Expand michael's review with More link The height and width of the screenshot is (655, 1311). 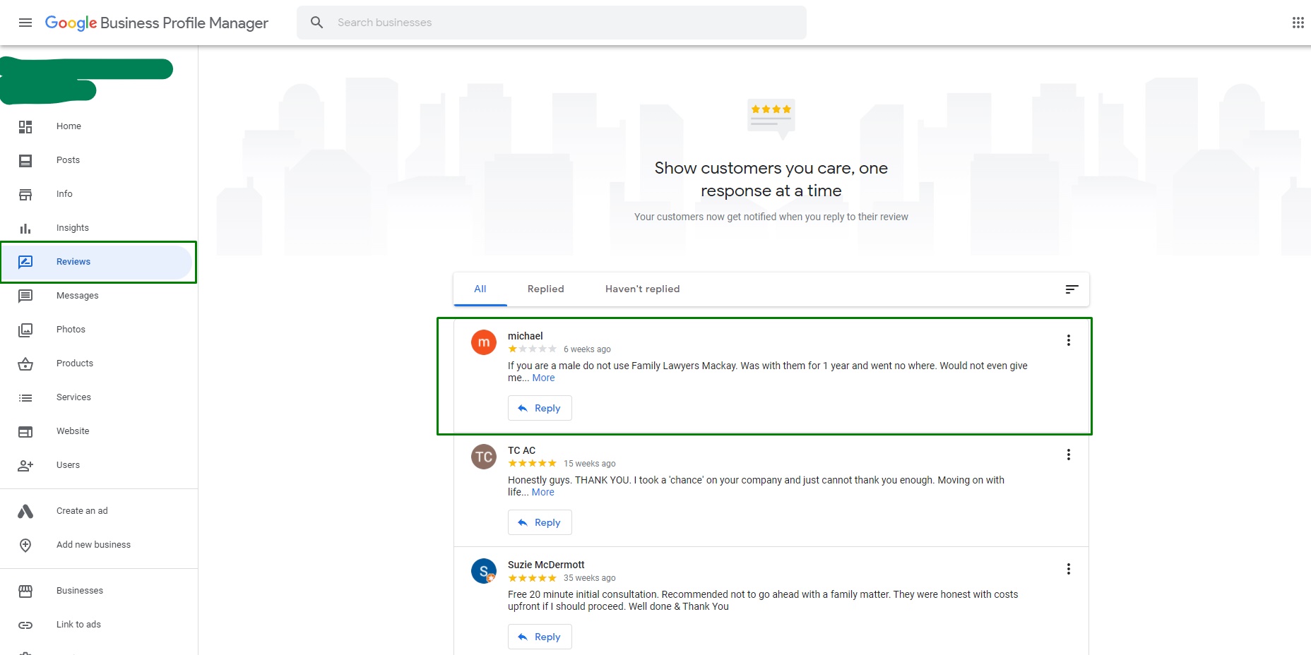[543, 378]
